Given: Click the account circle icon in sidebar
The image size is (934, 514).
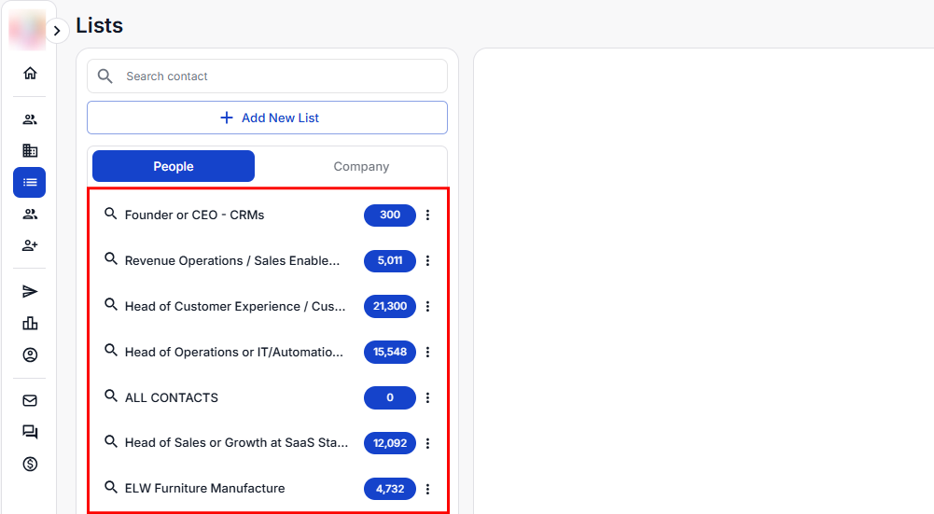Looking at the screenshot, I should [30, 355].
